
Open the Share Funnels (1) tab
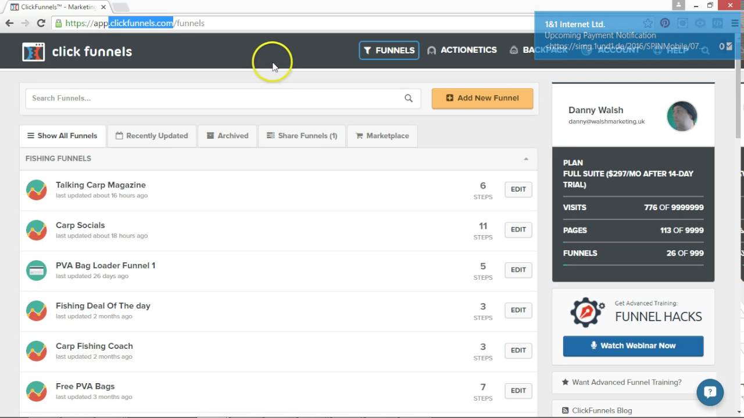[302, 136]
